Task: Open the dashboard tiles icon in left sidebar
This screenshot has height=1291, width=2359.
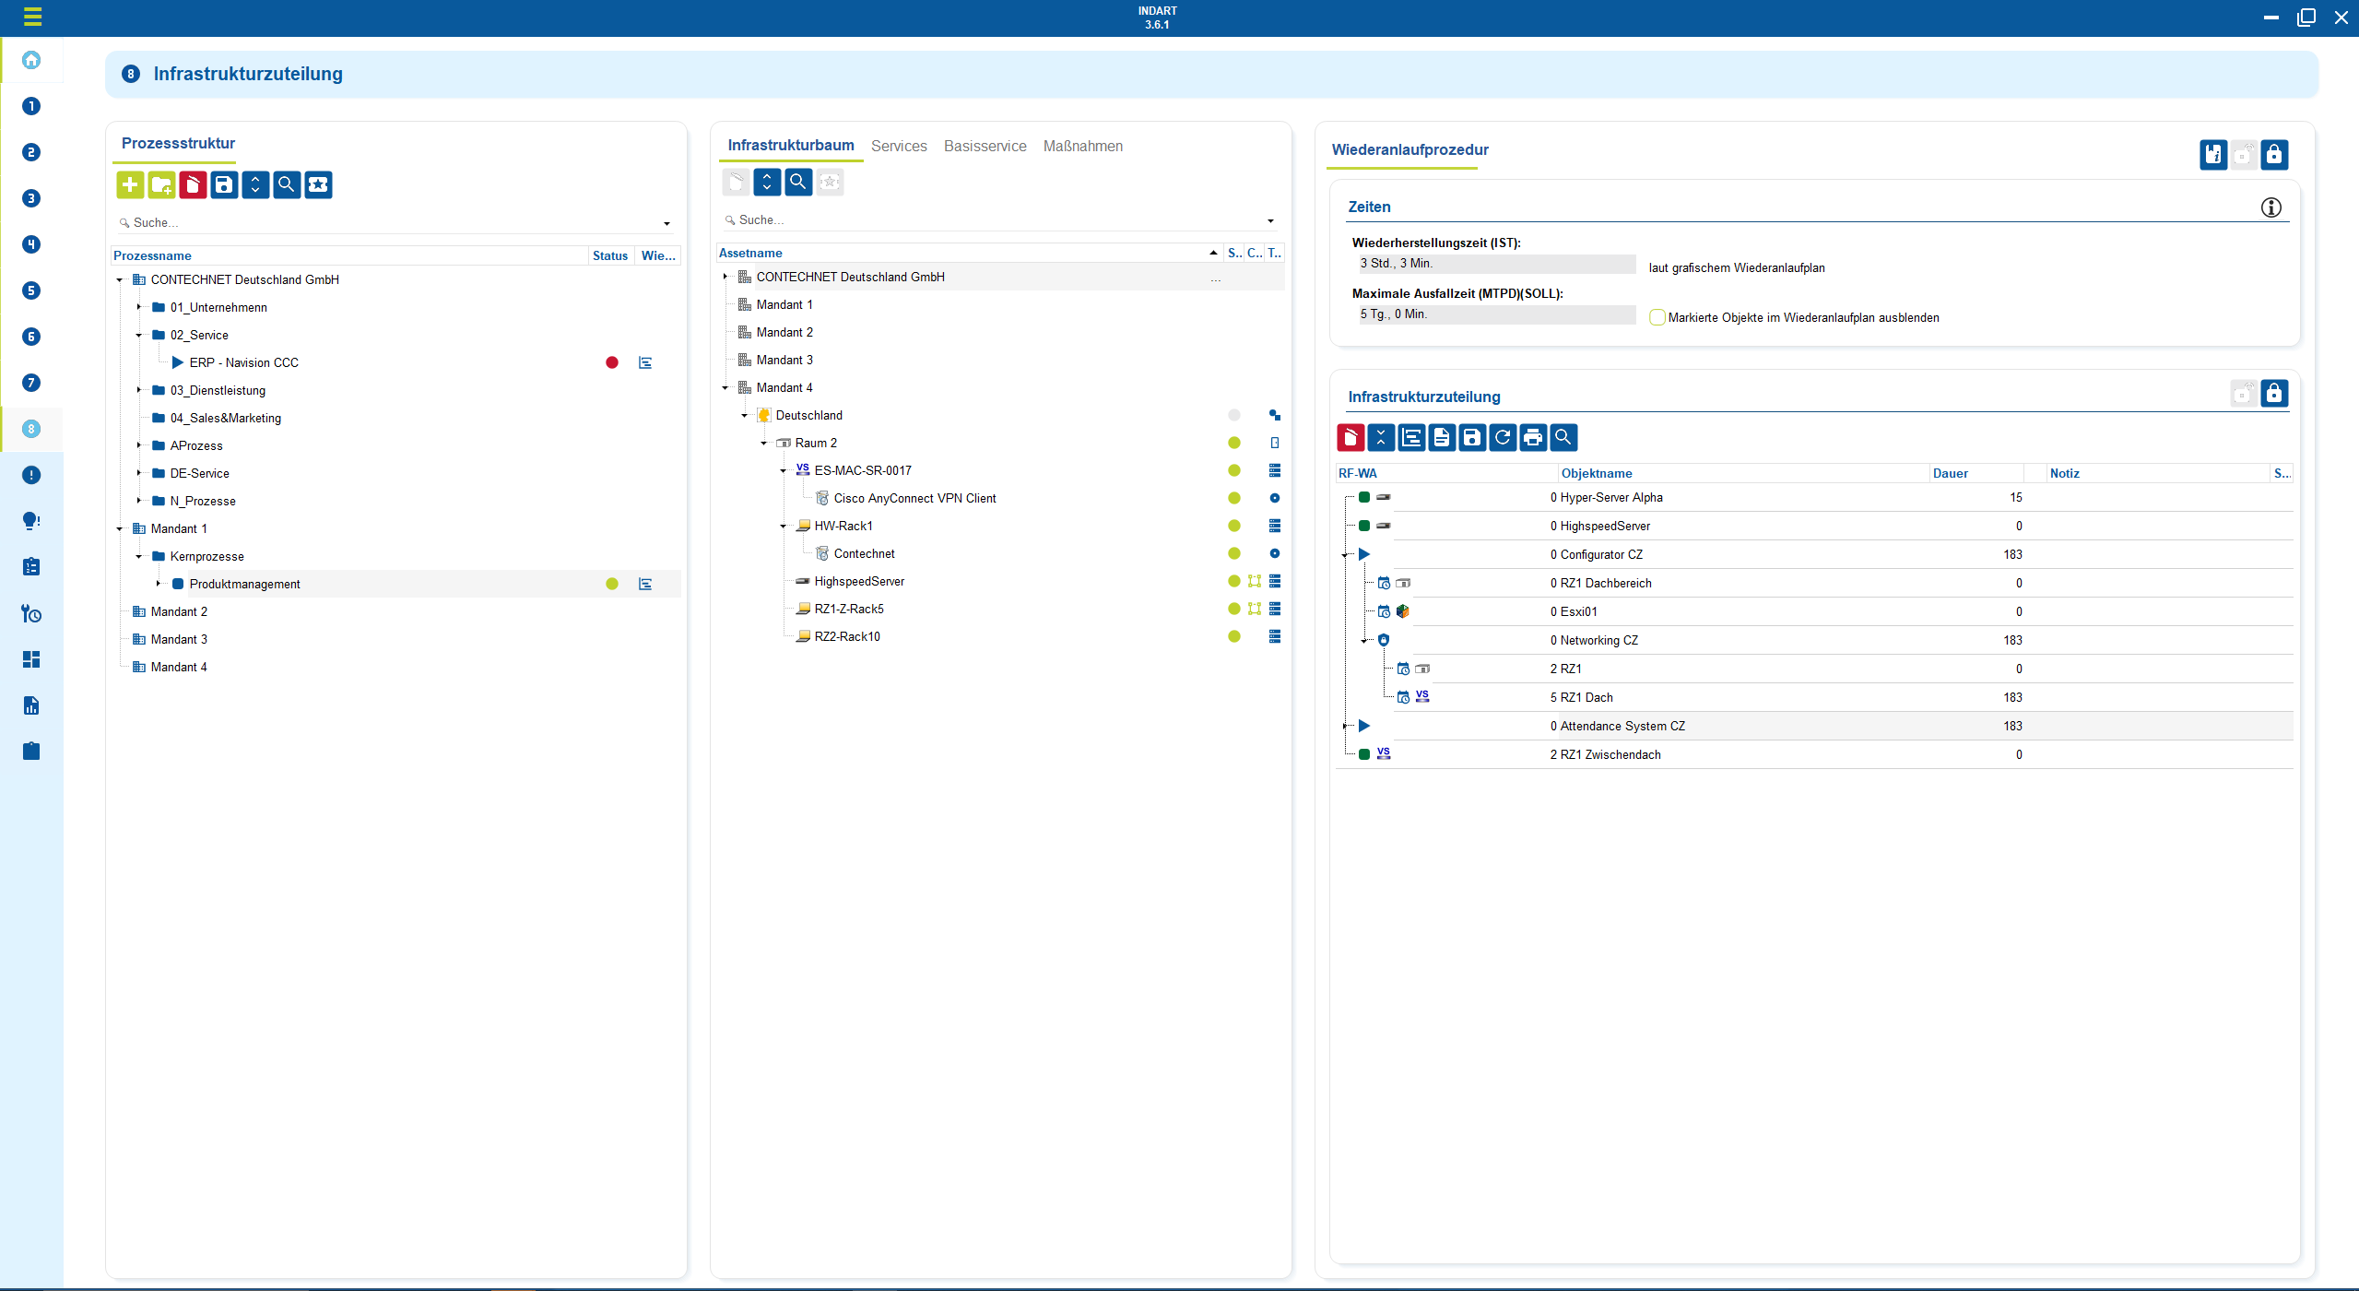Action: 31,659
